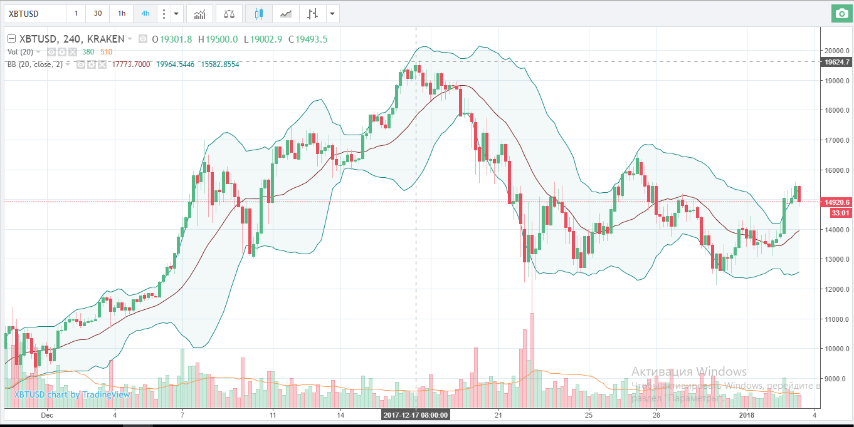Select the bars chart style icon
This screenshot has height=427, width=854.
pyautogui.click(x=312, y=13)
